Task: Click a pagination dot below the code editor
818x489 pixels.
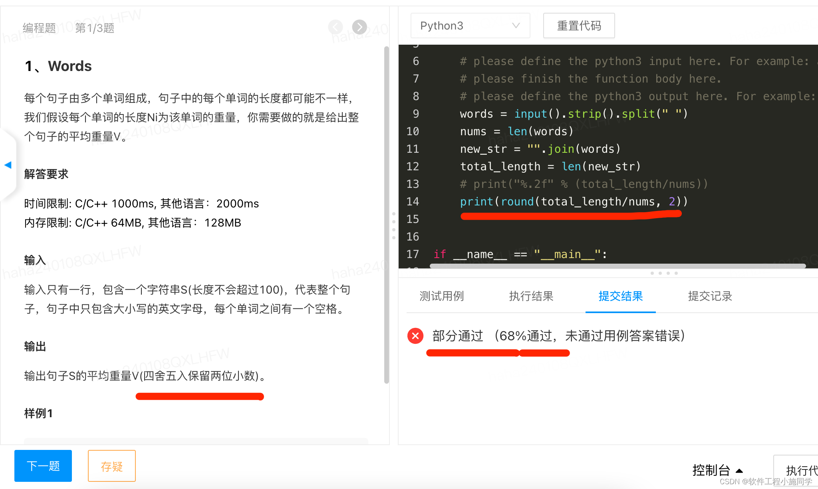Action: [661, 273]
